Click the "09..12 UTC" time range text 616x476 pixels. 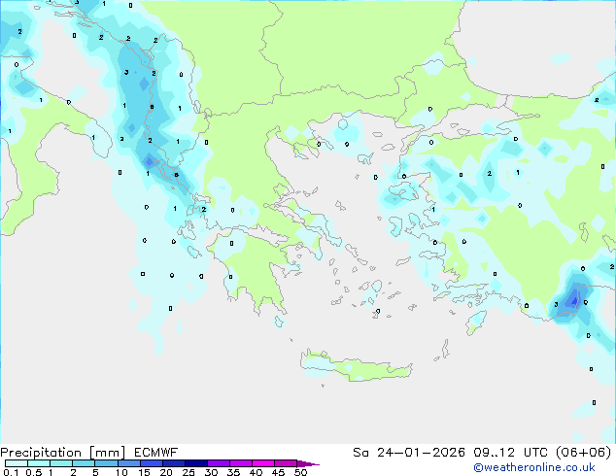point(512,453)
